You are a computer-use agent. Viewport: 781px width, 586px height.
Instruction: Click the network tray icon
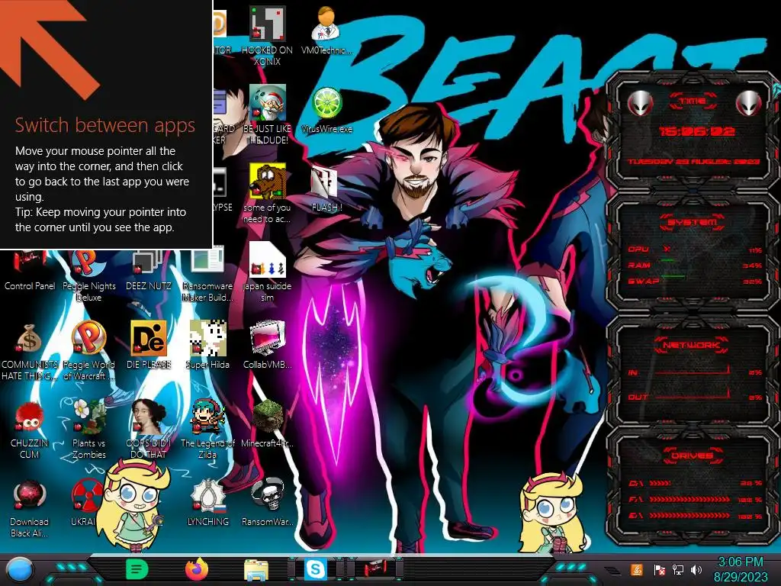[677, 569]
